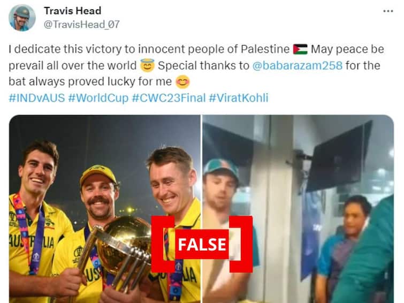404x303 pixels.
Task: Open the #CWC23Final hashtag
Action: tap(169, 98)
